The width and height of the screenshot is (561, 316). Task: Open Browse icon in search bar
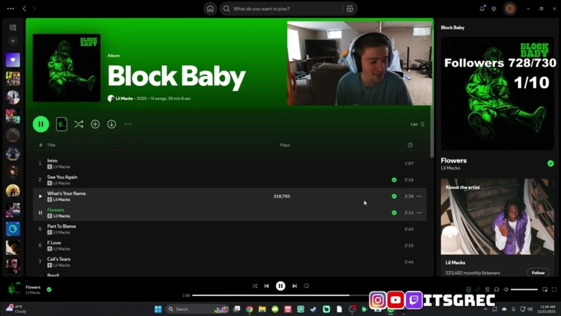[x=350, y=9]
